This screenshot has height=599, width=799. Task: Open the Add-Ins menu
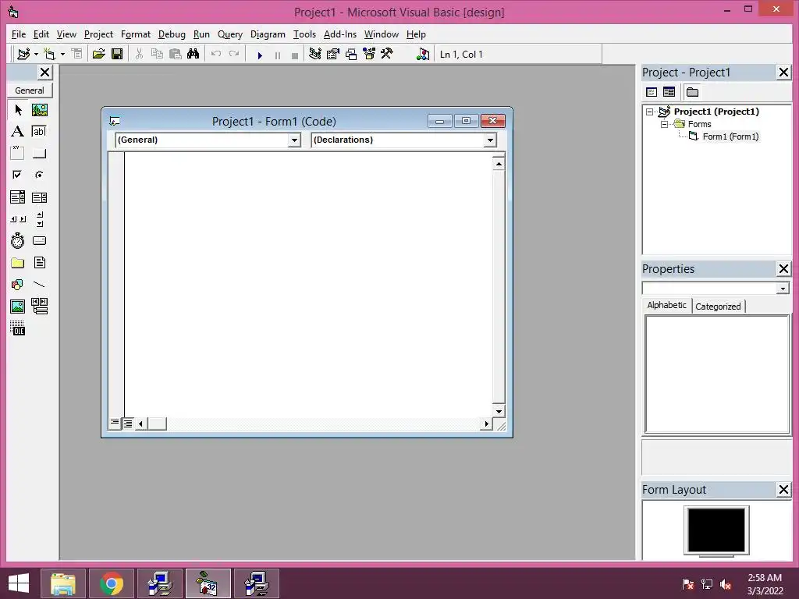pyautogui.click(x=340, y=34)
